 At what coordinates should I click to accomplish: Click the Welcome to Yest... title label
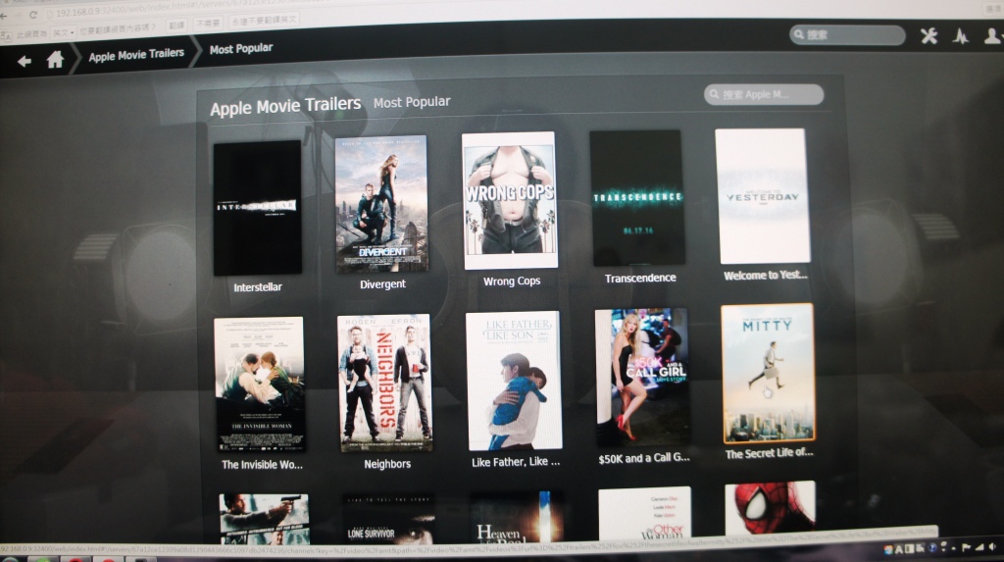765,275
